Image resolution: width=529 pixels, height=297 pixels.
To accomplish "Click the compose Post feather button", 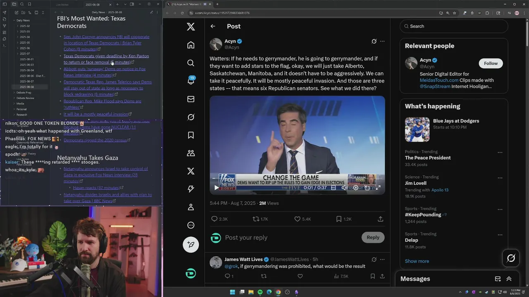I will click(x=191, y=245).
